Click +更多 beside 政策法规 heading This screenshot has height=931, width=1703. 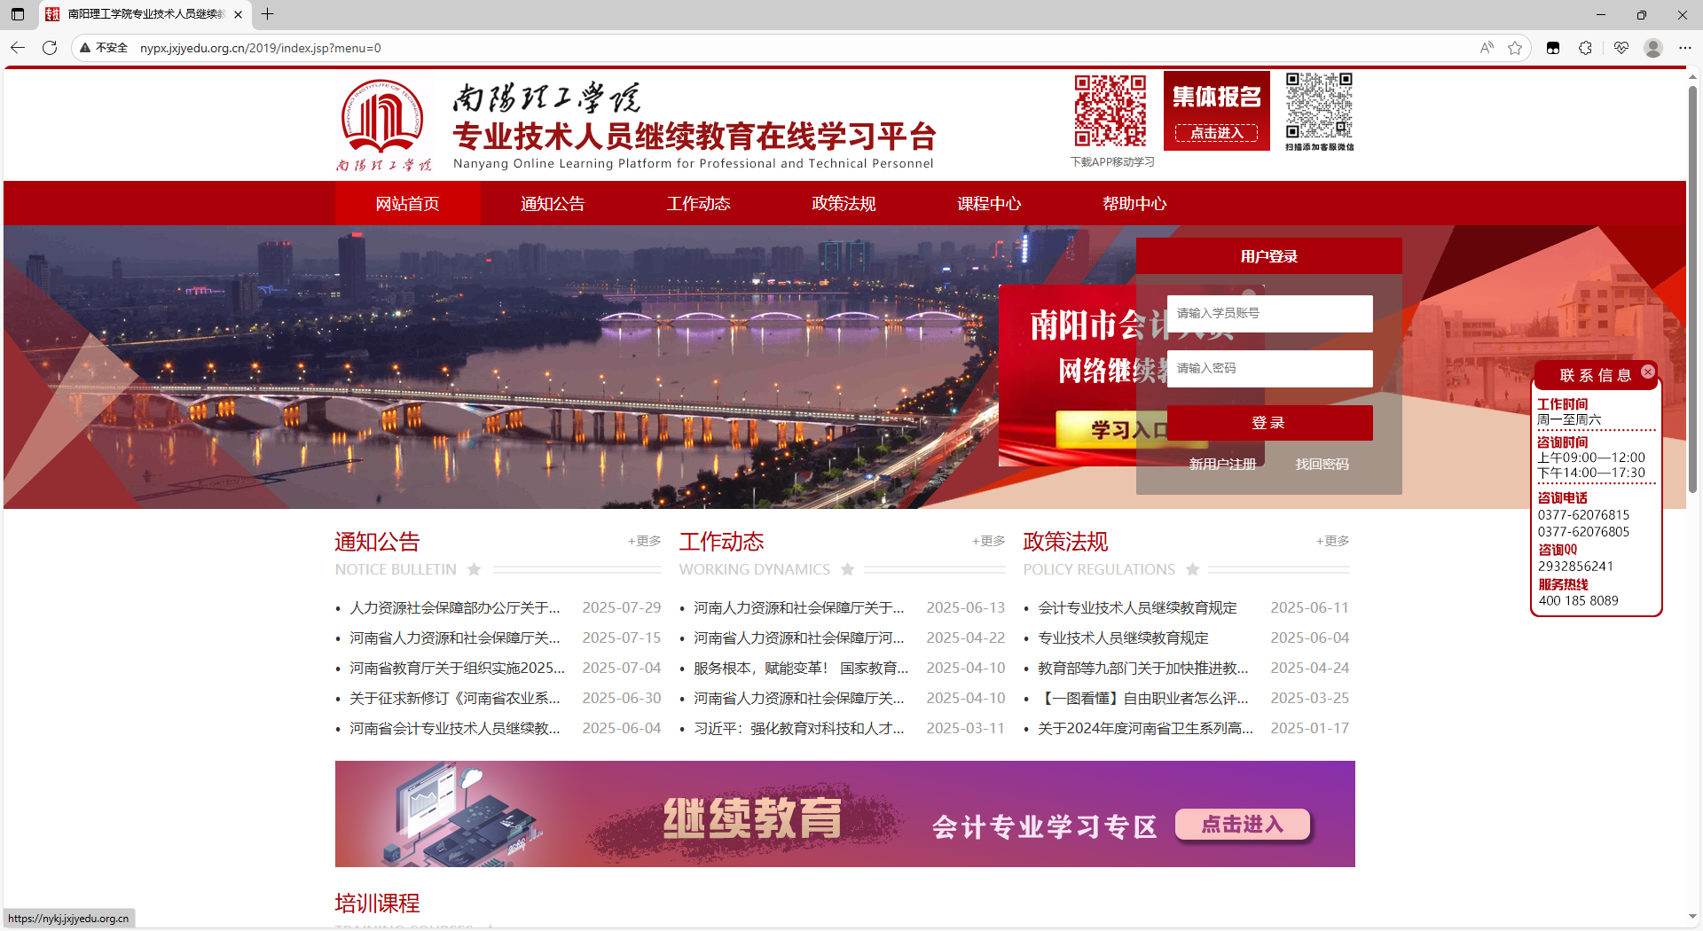pos(1333,541)
